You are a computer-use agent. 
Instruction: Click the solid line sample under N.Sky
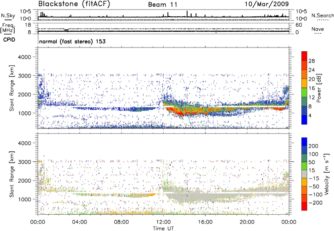pos(8,20)
